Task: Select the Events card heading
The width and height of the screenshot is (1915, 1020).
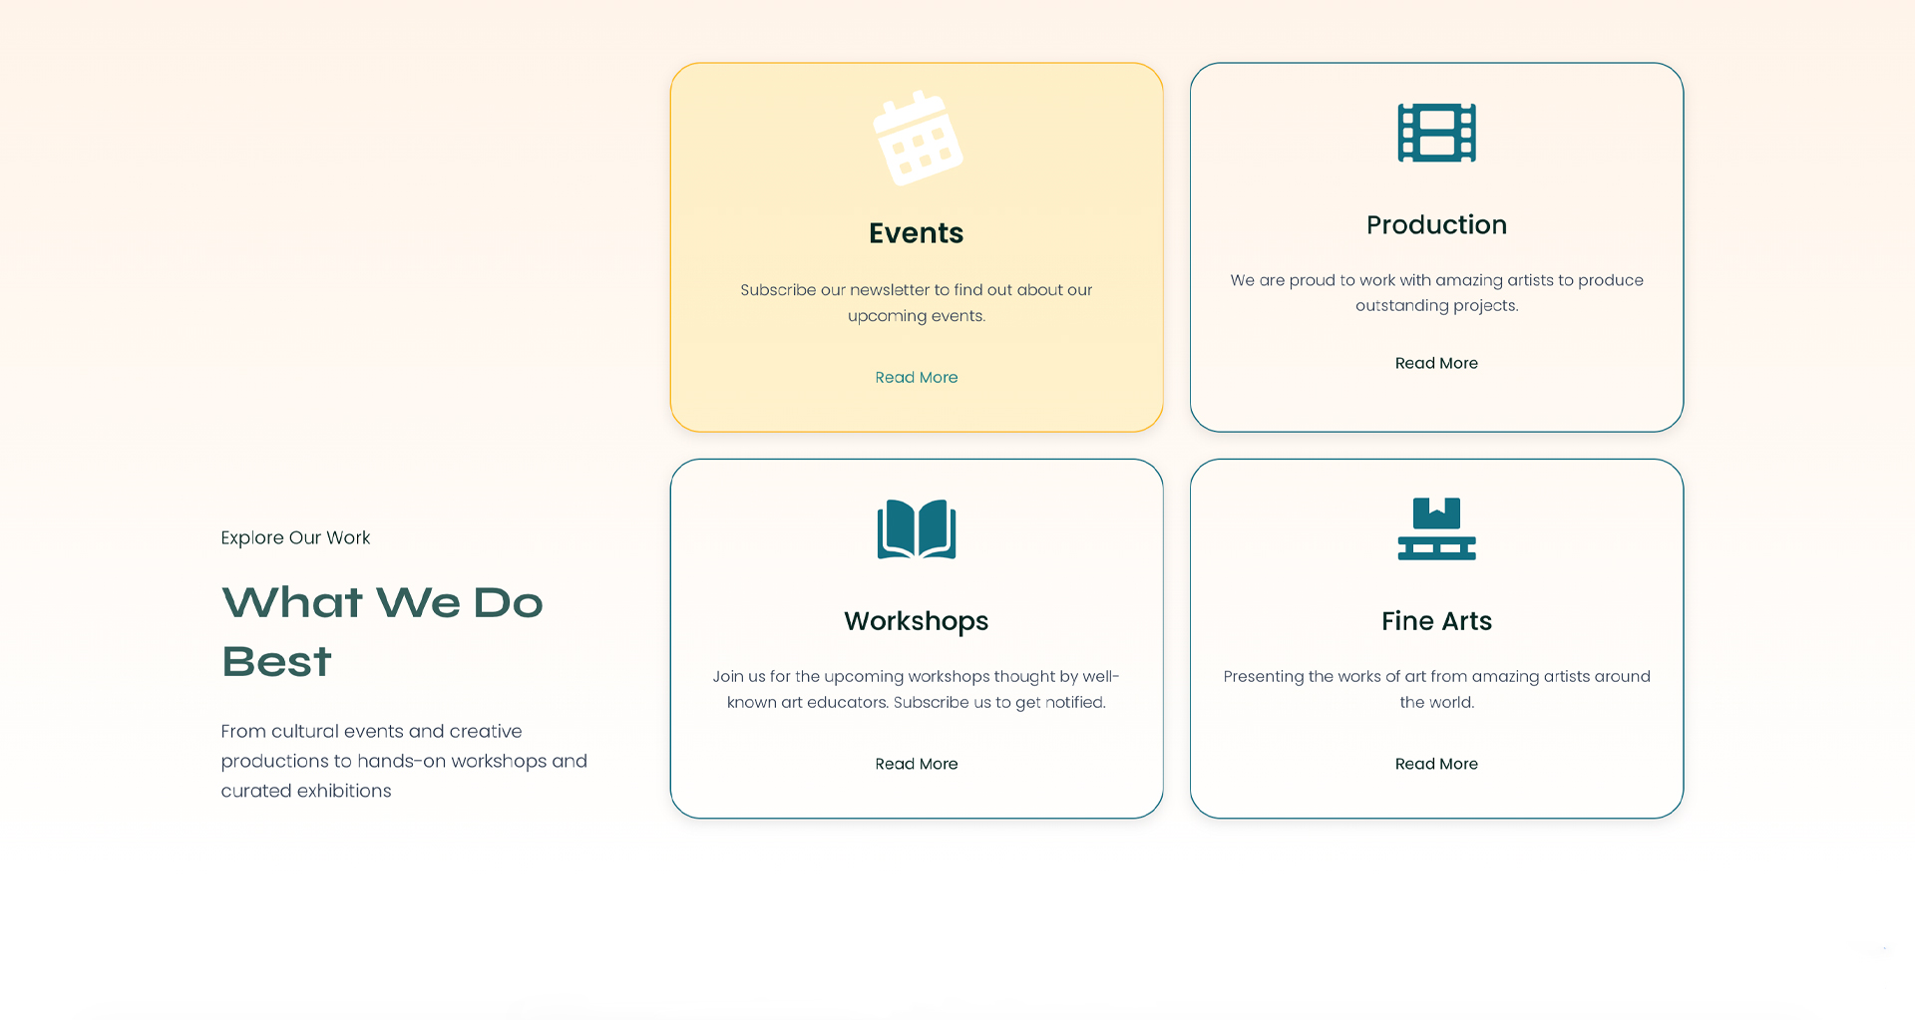Action: pos(917,233)
